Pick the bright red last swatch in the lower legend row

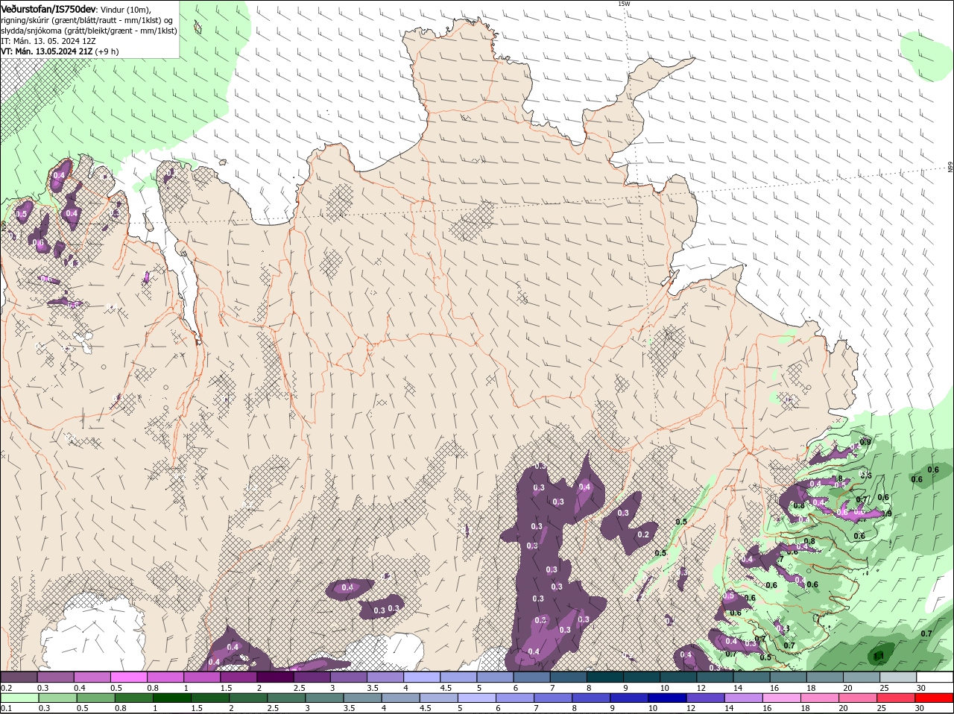(x=935, y=698)
